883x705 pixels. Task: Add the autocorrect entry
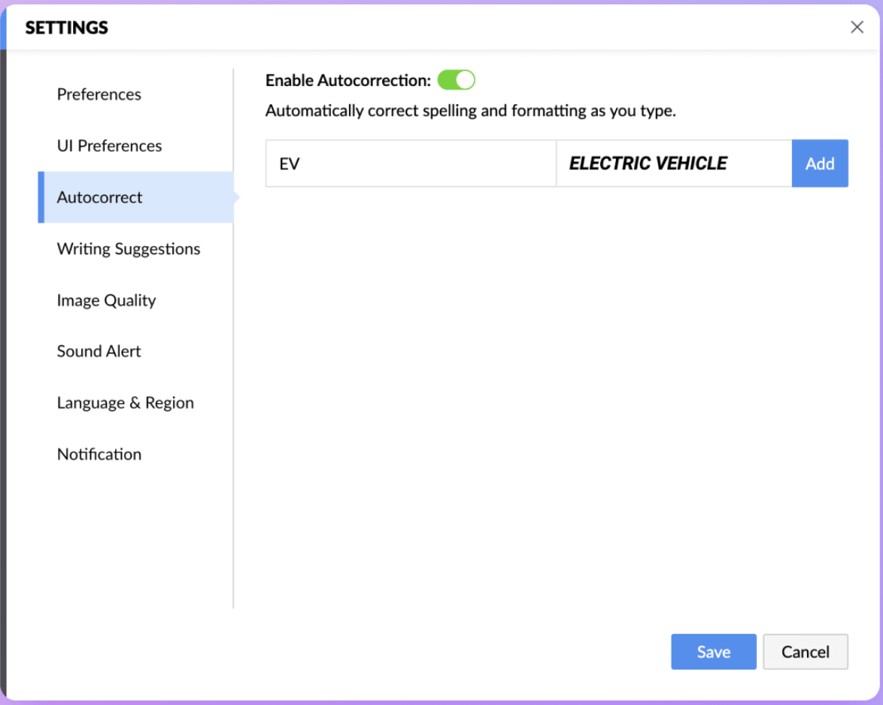point(820,164)
